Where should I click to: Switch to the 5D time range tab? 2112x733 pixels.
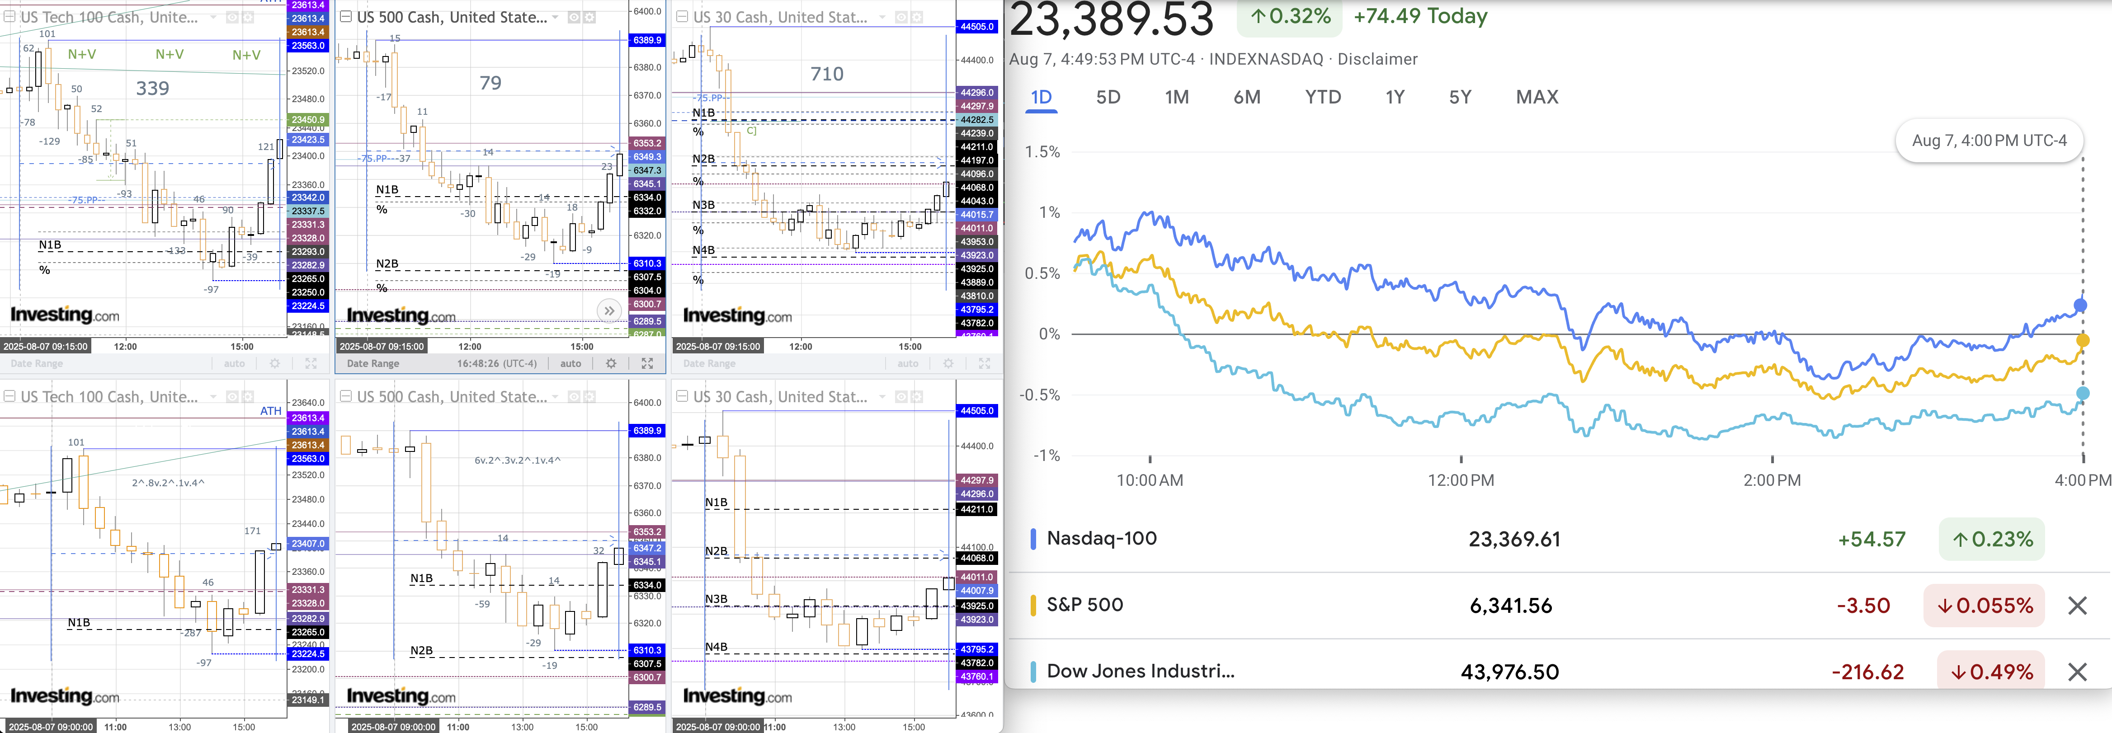pos(1108,98)
